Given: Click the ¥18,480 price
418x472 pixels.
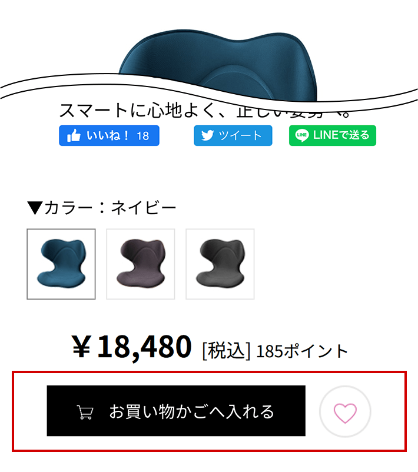Looking at the screenshot, I should pos(132,347).
